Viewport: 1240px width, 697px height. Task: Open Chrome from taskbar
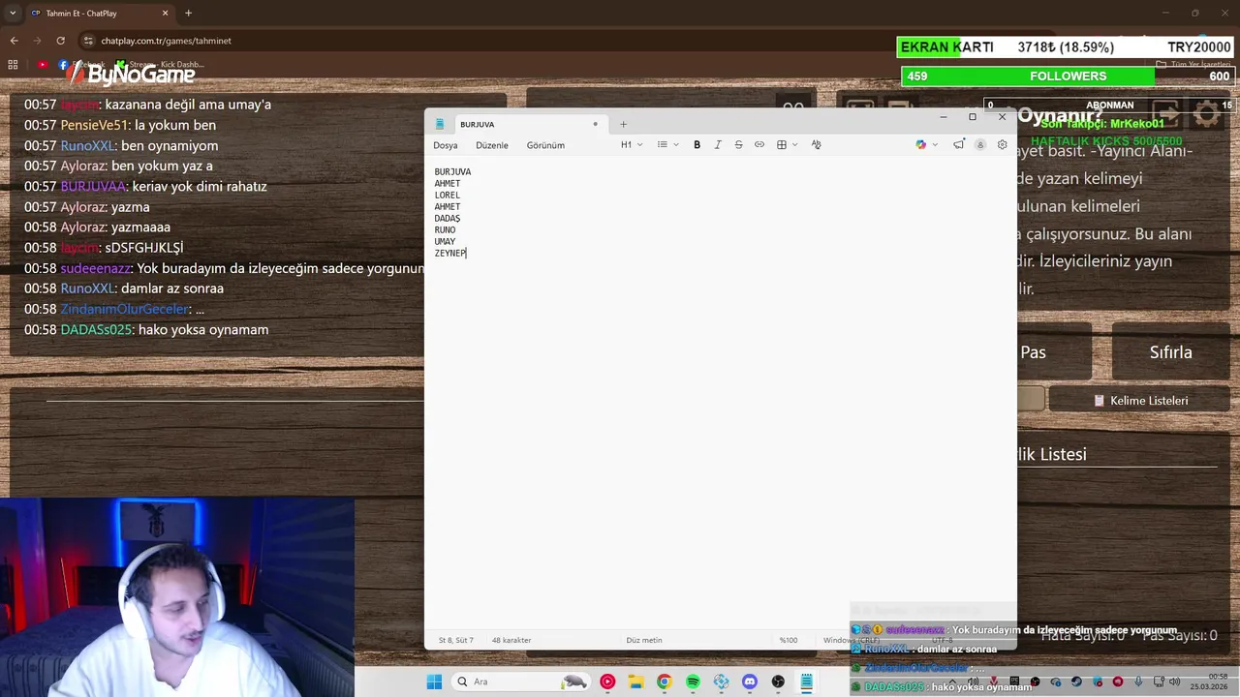pyautogui.click(x=664, y=682)
